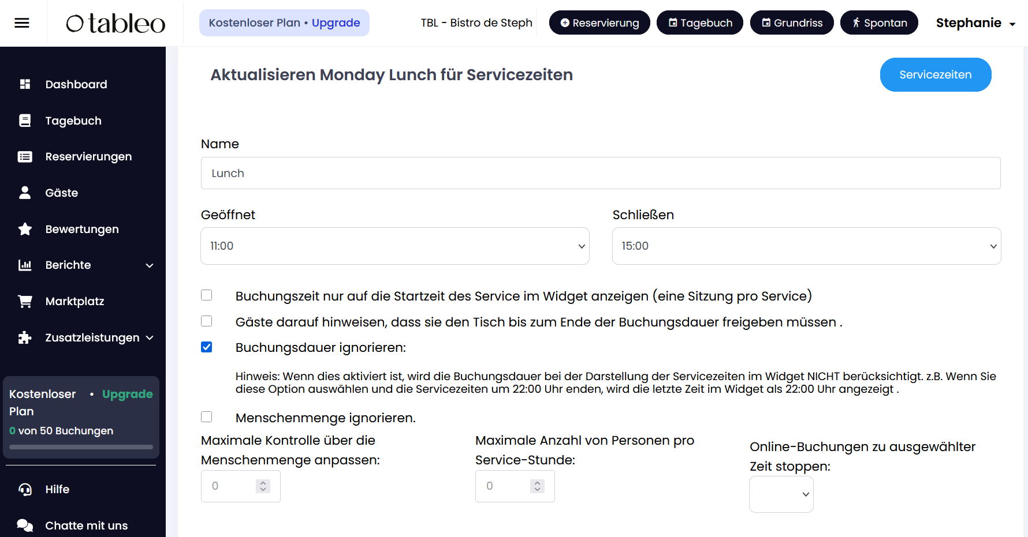Click the Spontan button in header

pos(879,22)
